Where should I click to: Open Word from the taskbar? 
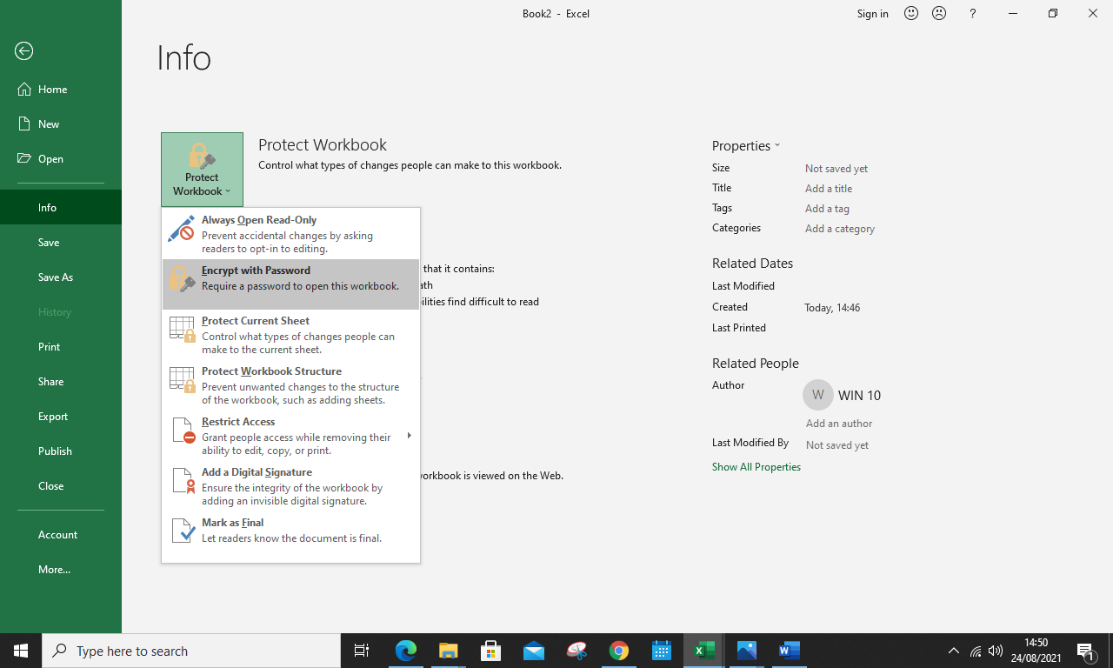788,651
